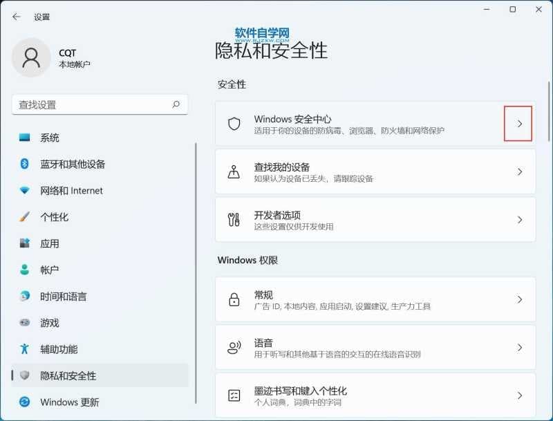Click the lock icon beside 常规
The height and width of the screenshot is (421, 553).
click(x=234, y=300)
